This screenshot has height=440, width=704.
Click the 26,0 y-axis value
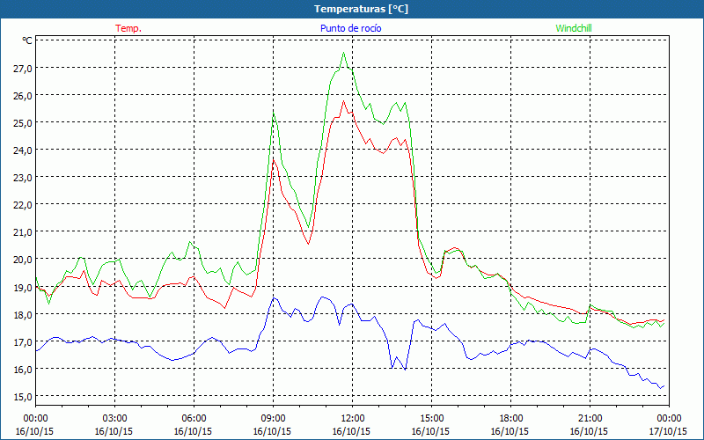24,96
